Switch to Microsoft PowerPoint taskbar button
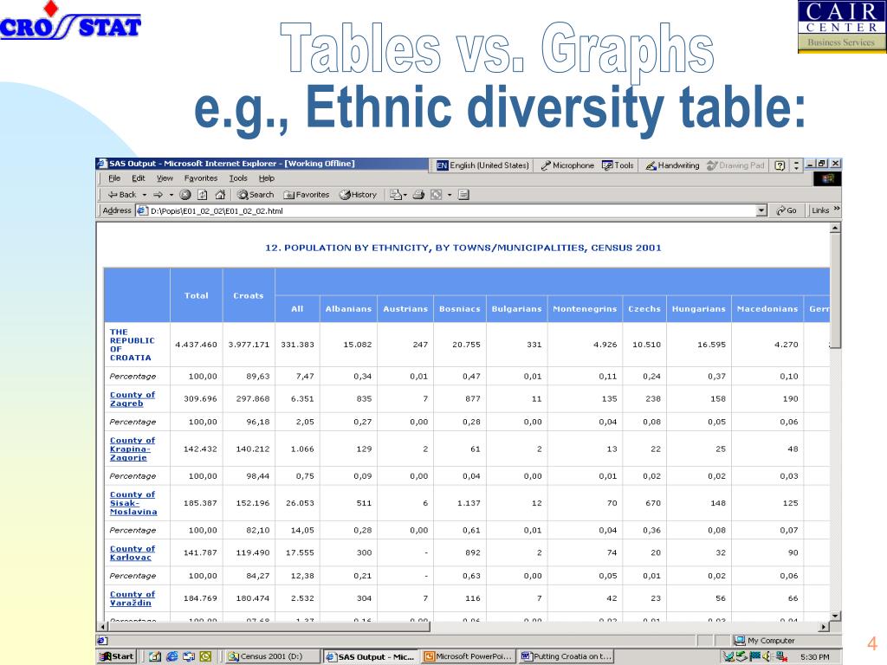 click(469, 656)
